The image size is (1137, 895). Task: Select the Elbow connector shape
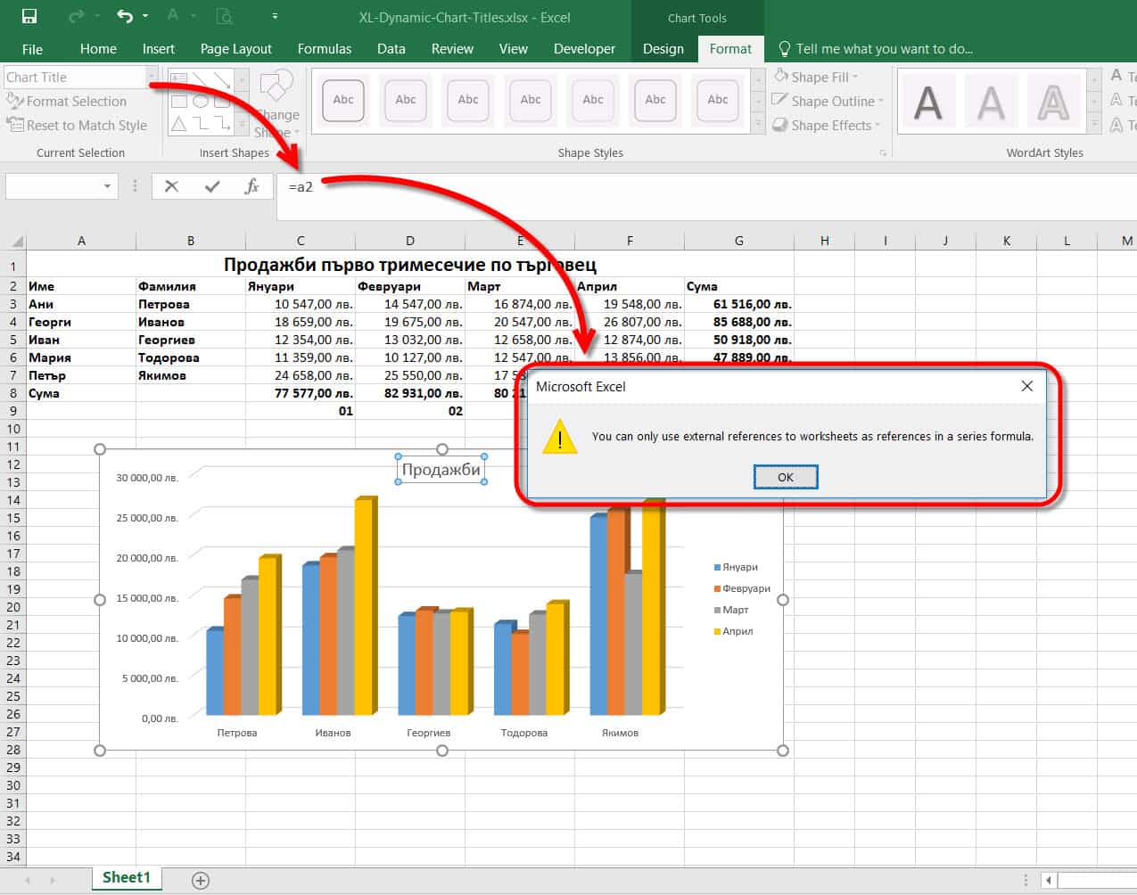click(x=200, y=124)
